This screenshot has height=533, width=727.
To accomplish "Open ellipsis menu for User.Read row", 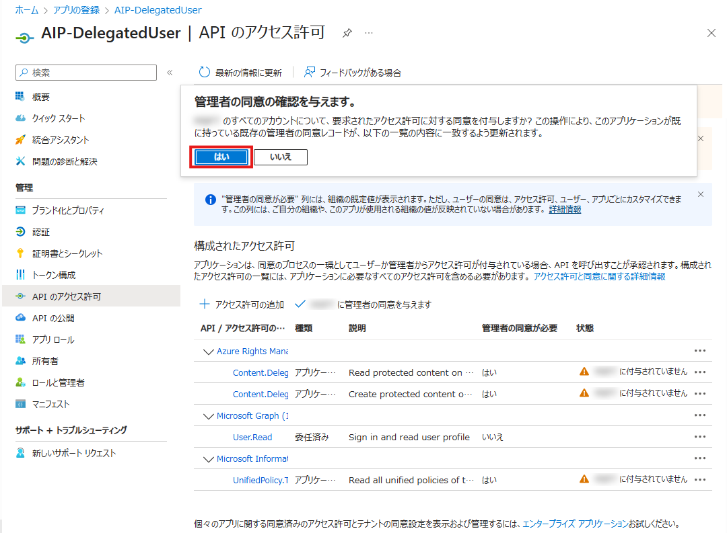I will pos(700,437).
